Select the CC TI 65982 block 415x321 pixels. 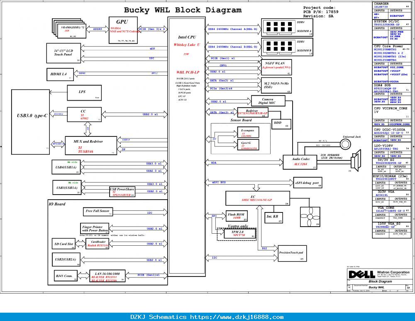pos(84,115)
